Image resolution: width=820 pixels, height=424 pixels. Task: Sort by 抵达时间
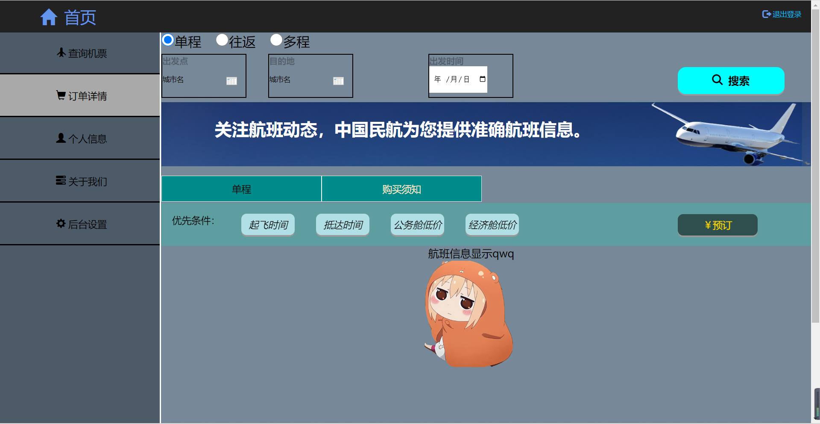[x=343, y=225]
